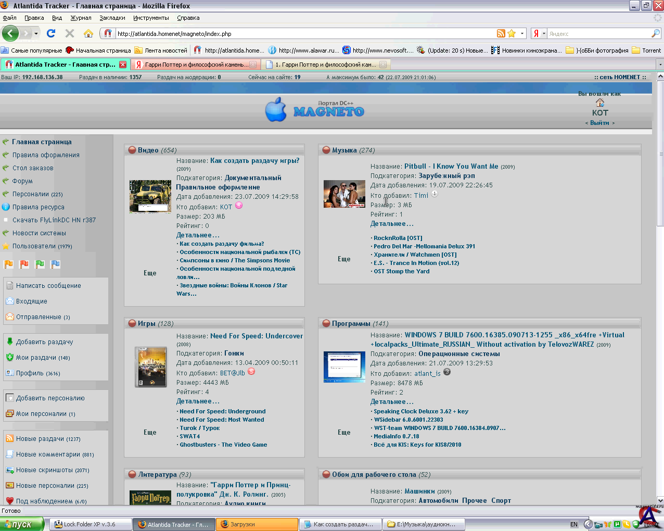Image resolution: width=664 pixels, height=531 pixels.
Task: Toggle the Музыка section's red circle button
Action: (x=326, y=150)
